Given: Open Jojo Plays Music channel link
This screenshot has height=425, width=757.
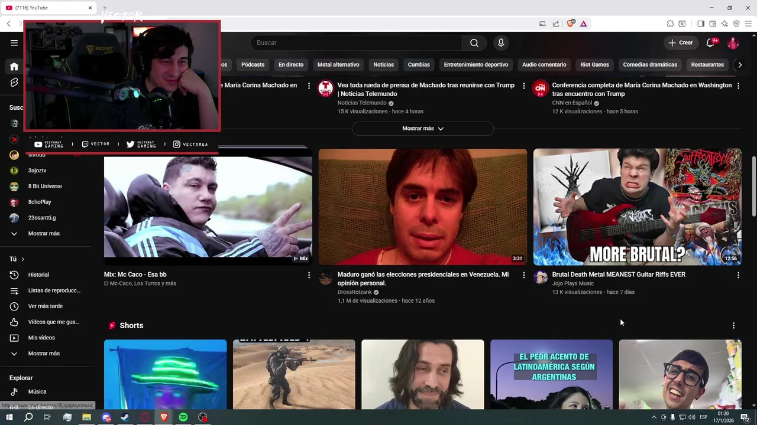Looking at the screenshot, I should (x=572, y=284).
